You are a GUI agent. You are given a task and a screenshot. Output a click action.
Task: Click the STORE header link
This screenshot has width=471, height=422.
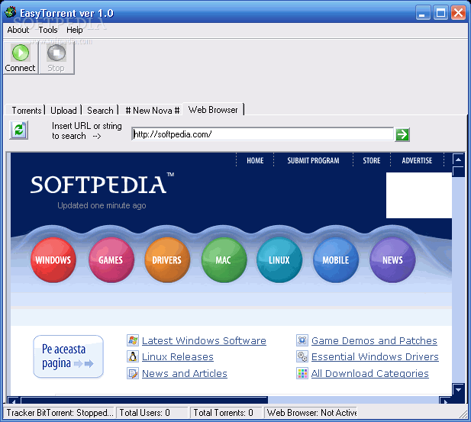[372, 161]
